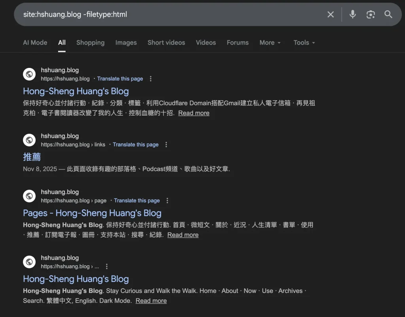Open three-dot menu for Pages result

167,201
